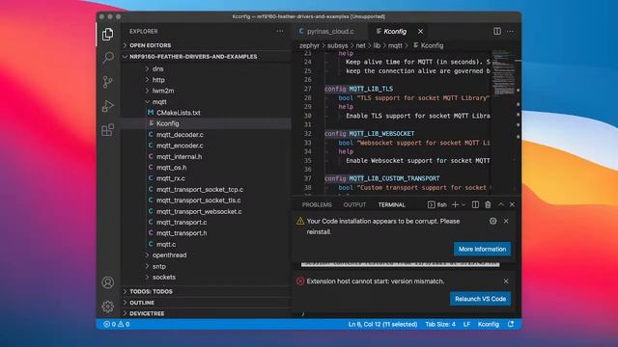Kill the terminal with trash icon
This screenshot has width=618, height=347.
click(x=488, y=204)
